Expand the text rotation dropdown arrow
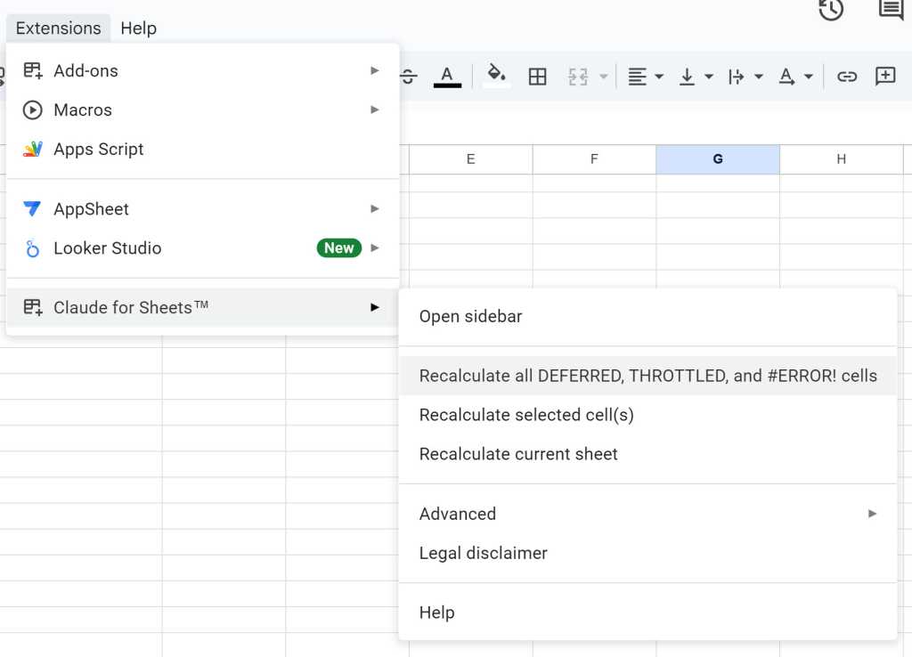 pos(809,77)
